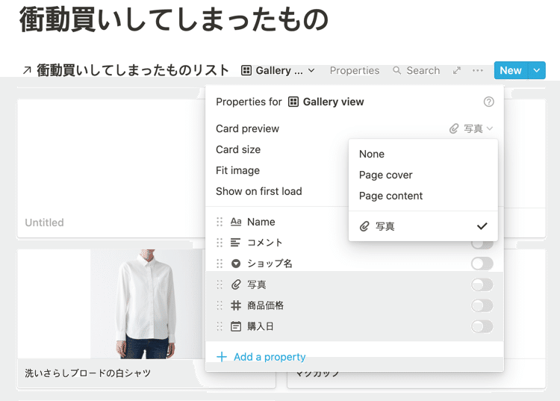
Task: Select Page content for card preview
Action: pyautogui.click(x=423, y=196)
